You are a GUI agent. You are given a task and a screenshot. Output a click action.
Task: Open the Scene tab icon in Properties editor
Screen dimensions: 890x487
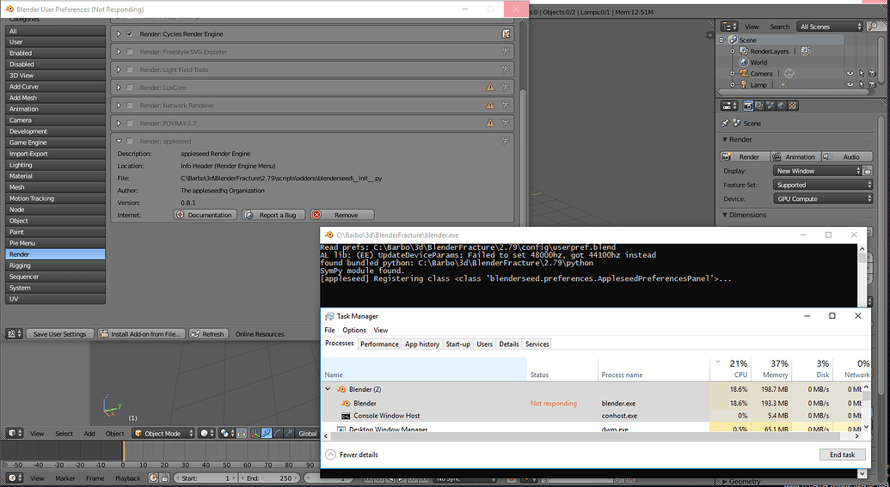[770, 106]
